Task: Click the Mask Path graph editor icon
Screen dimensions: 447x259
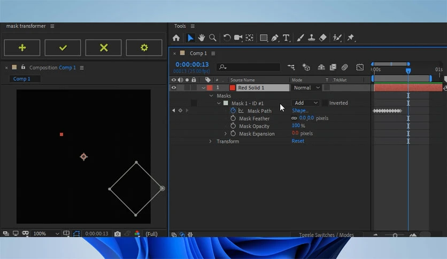Action: (x=241, y=111)
